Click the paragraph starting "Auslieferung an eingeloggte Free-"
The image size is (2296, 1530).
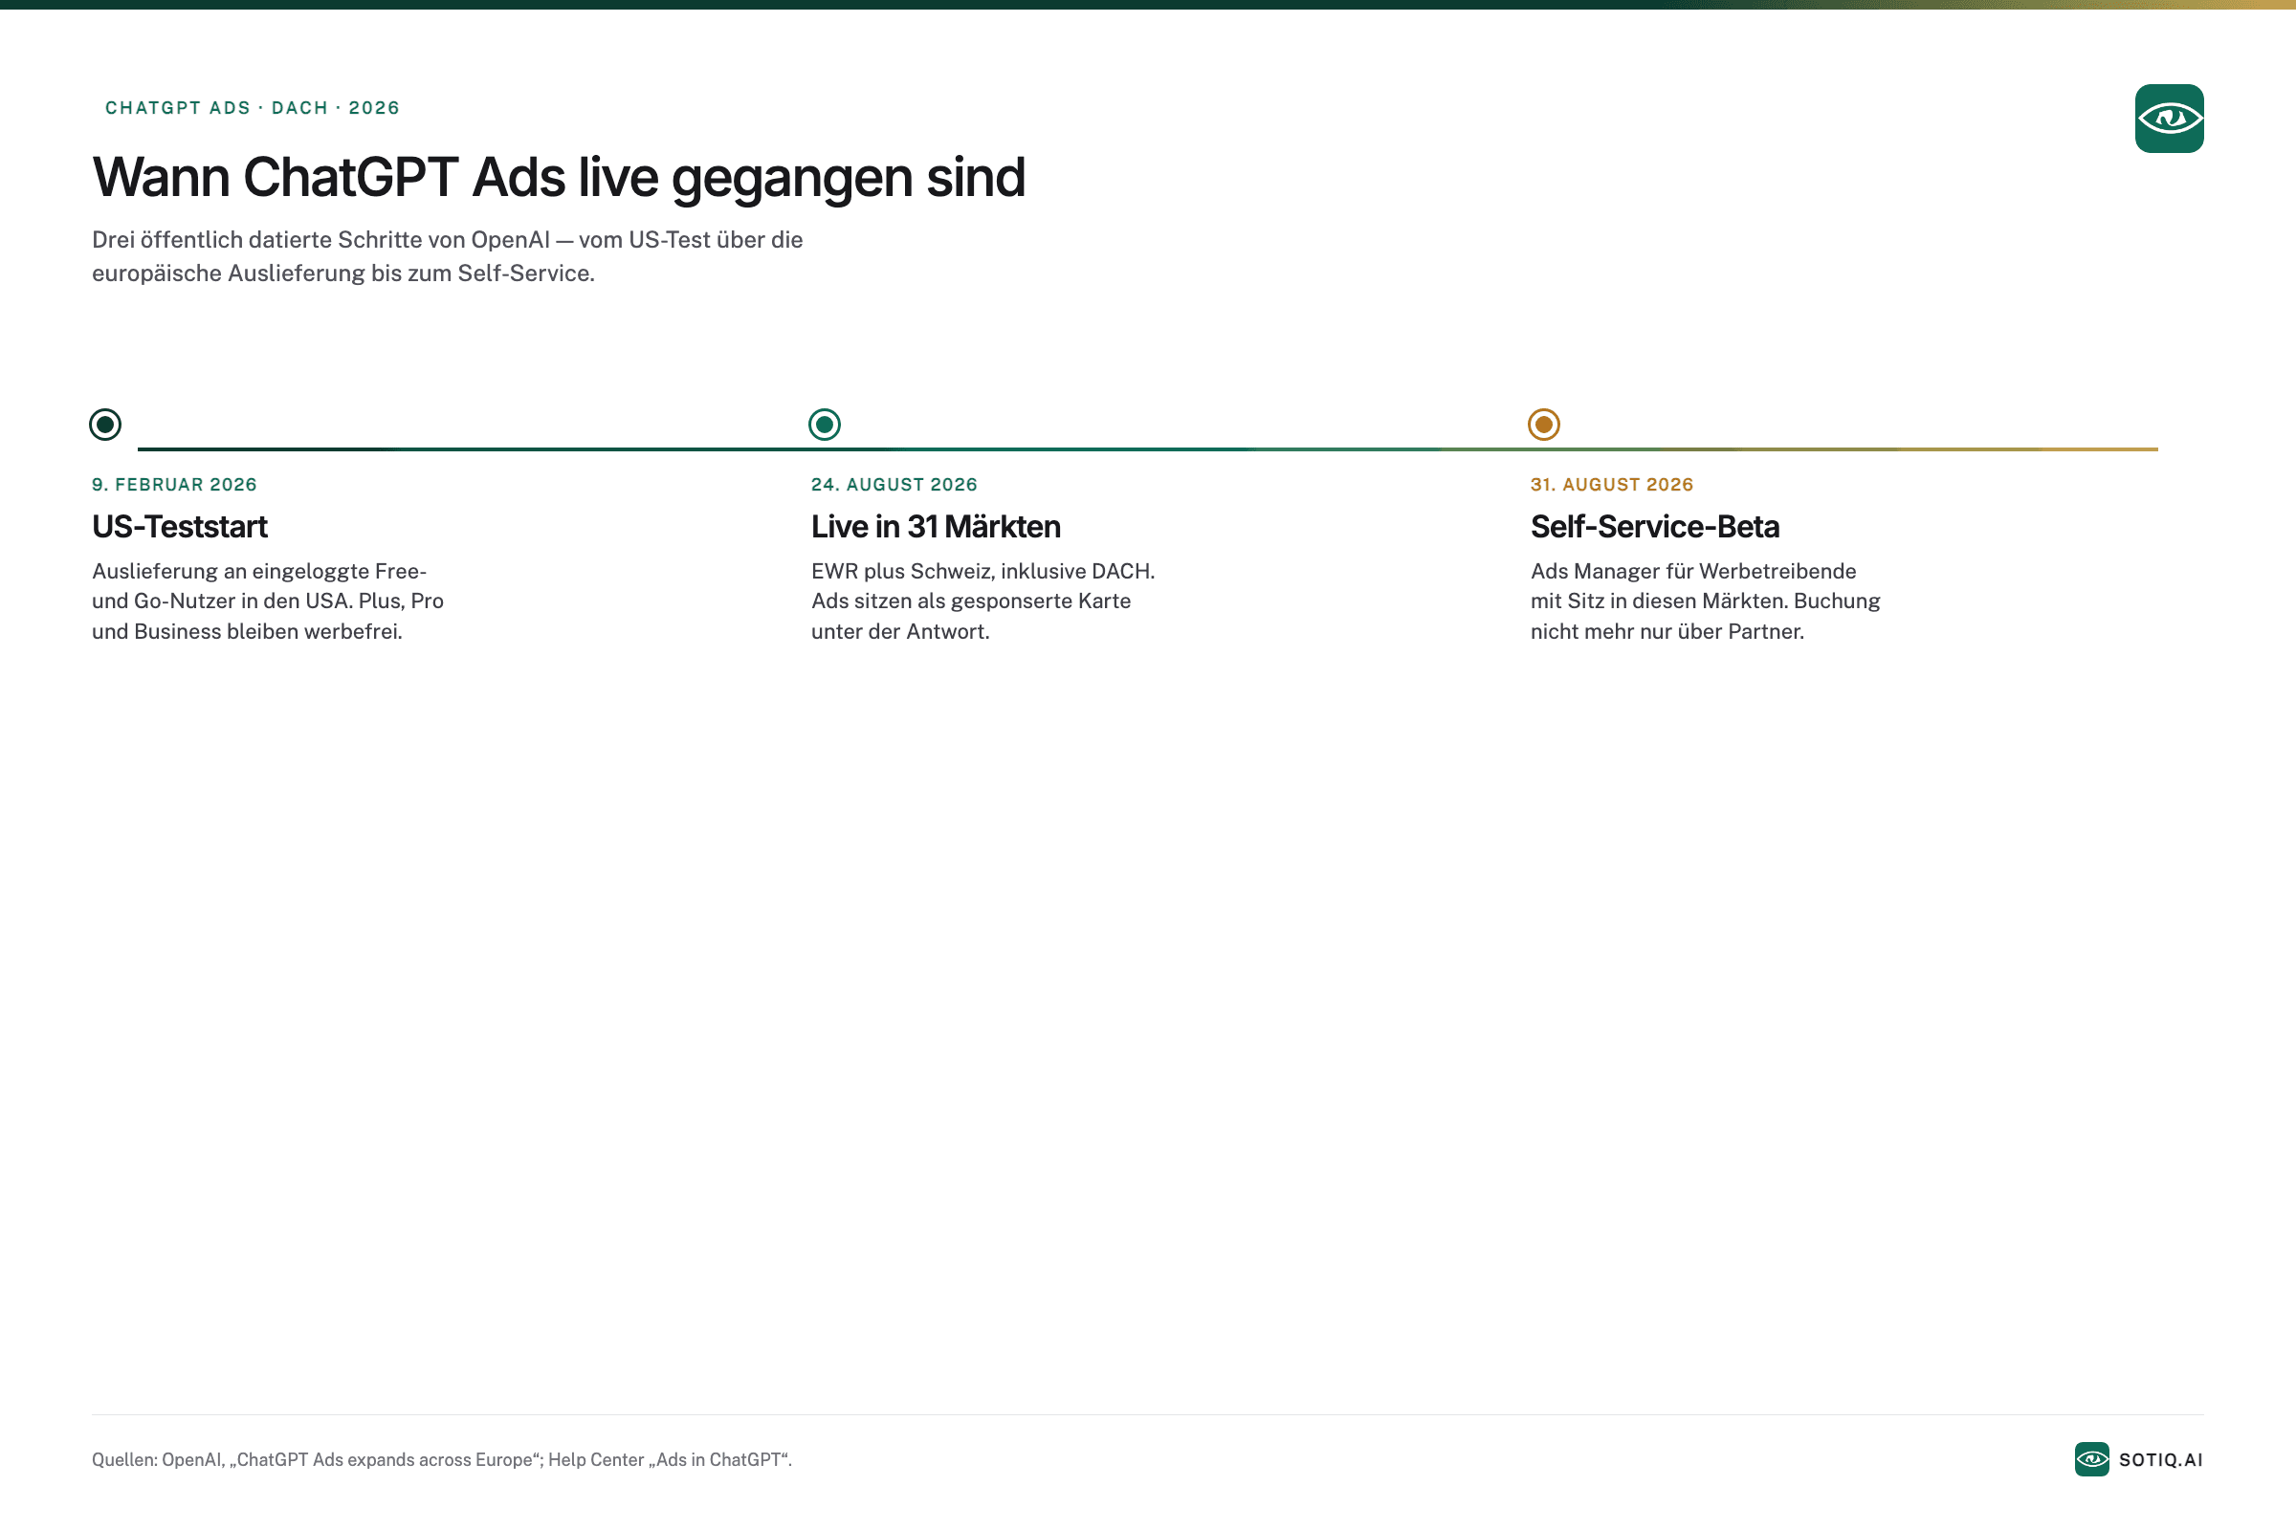(268, 601)
